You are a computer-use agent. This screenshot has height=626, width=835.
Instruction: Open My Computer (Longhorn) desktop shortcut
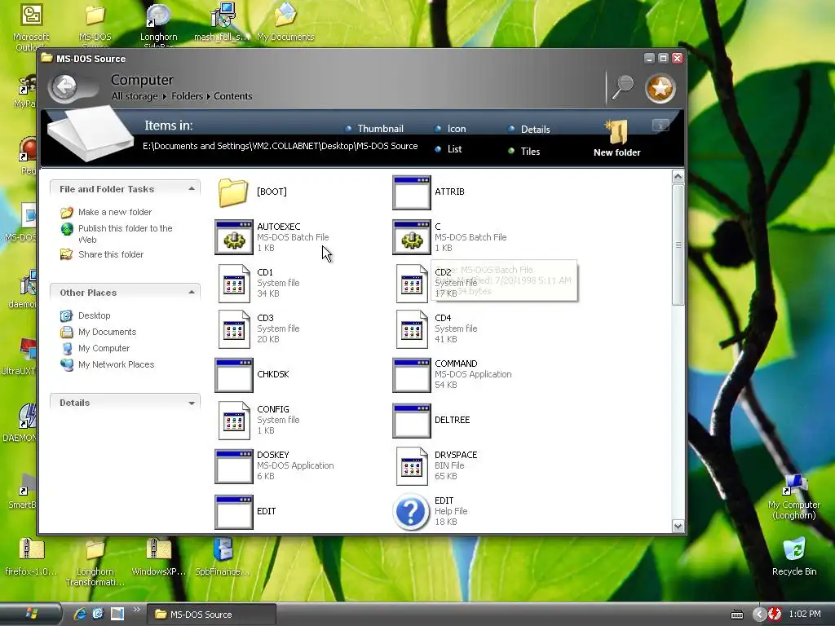(x=793, y=496)
